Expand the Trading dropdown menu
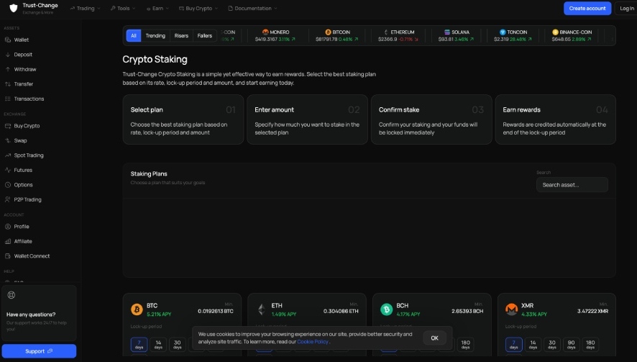The height and width of the screenshot is (362, 637). [85, 8]
